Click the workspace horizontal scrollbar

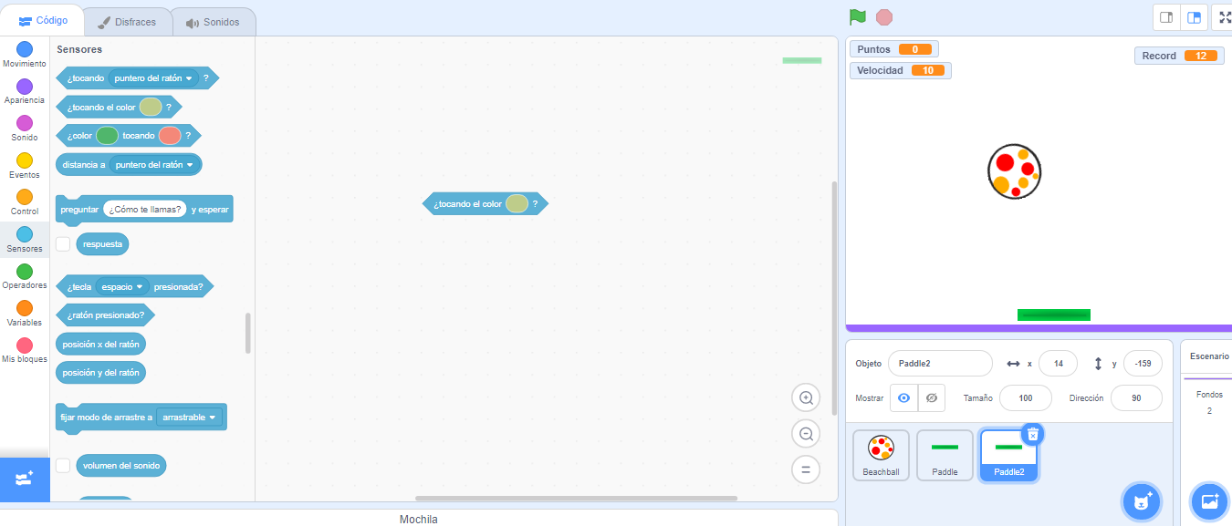click(576, 498)
